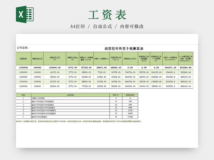Click the 13745.00 cell
Screen dimensions: 214x160
pyautogui.click(x=102, y=81)
